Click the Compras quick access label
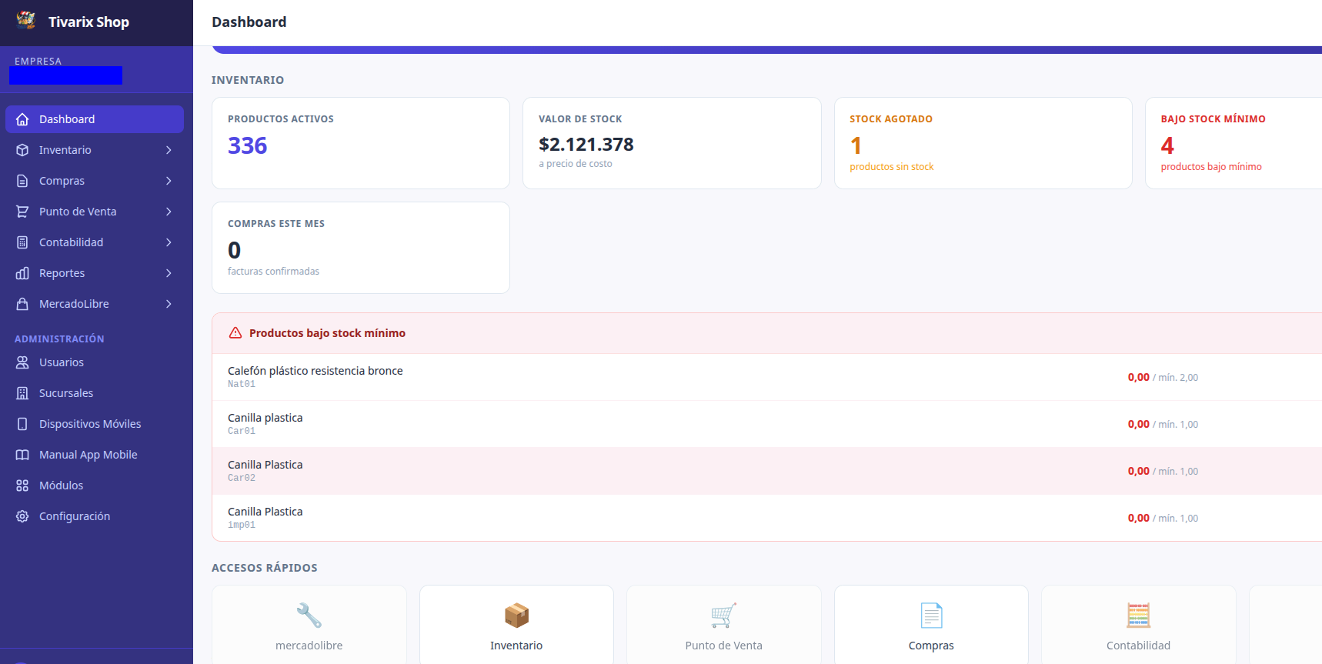The height and width of the screenshot is (664, 1322). tap(931, 646)
